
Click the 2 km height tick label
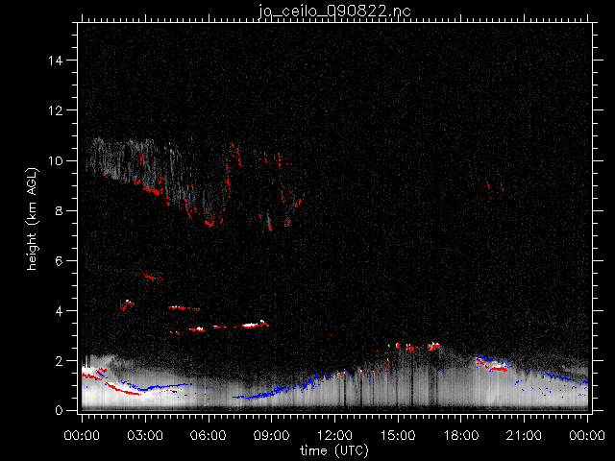click(x=64, y=360)
